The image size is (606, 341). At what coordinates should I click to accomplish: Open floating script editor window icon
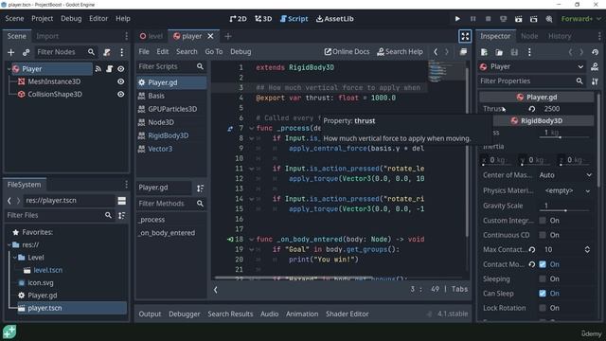[463, 51]
